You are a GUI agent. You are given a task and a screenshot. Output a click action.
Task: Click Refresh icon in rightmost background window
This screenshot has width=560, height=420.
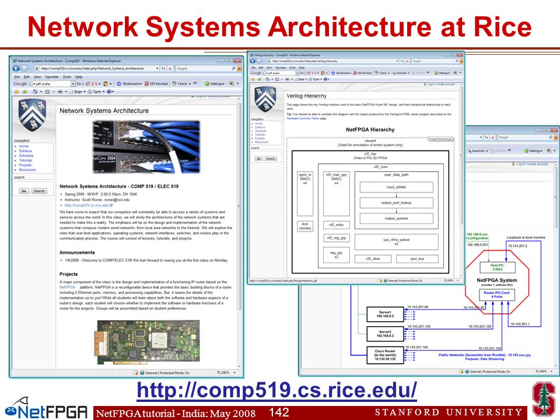point(486,137)
